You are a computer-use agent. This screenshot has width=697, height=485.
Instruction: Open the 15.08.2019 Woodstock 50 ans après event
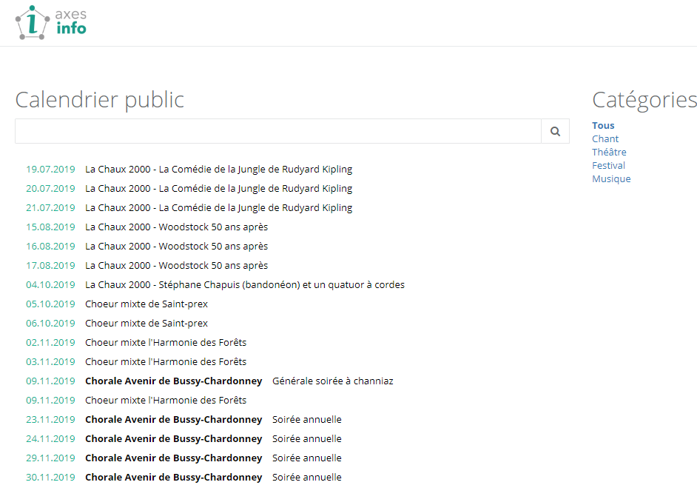pyautogui.click(x=176, y=227)
